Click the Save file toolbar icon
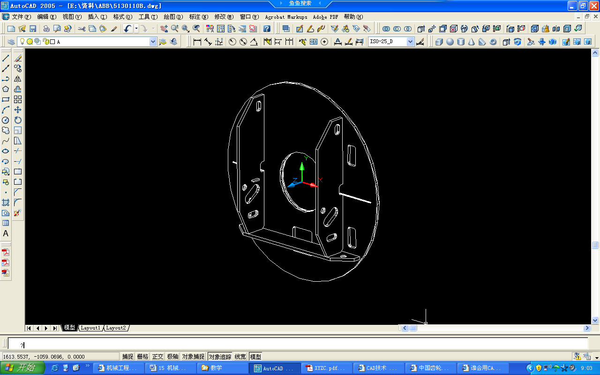The height and width of the screenshot is (375, 600). tap(32, 29)
